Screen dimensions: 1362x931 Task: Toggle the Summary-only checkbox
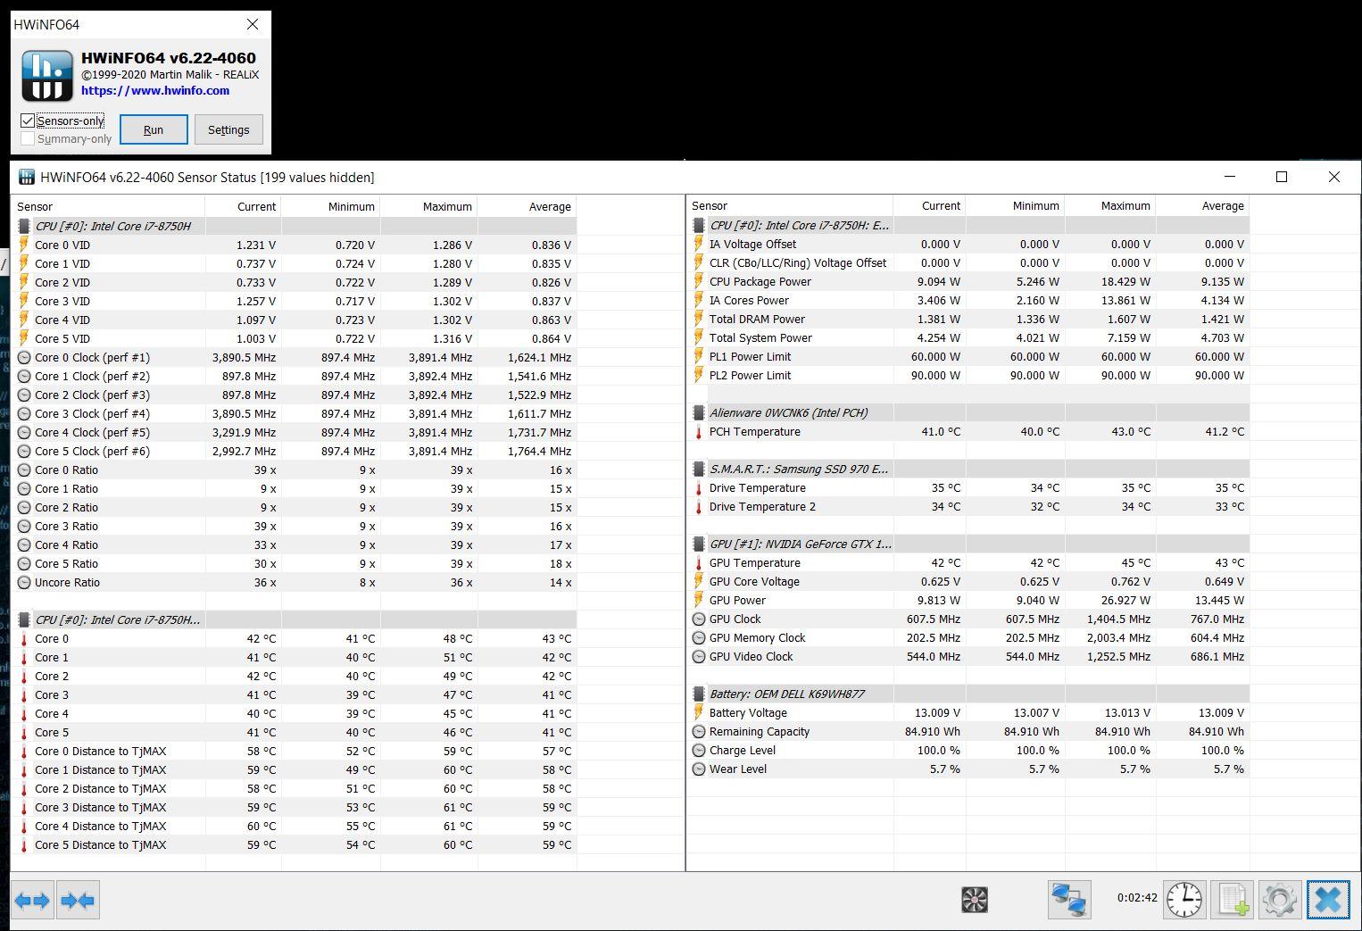click(28, 138)
